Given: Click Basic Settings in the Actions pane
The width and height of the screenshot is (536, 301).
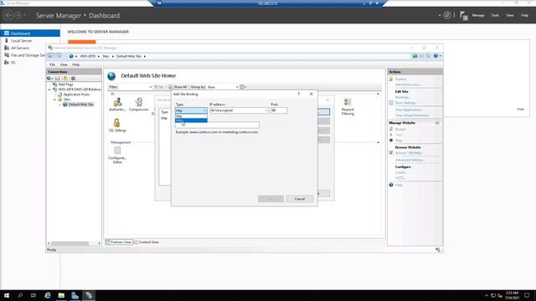Looking at the screenshot, I should (x=406, y=103).
